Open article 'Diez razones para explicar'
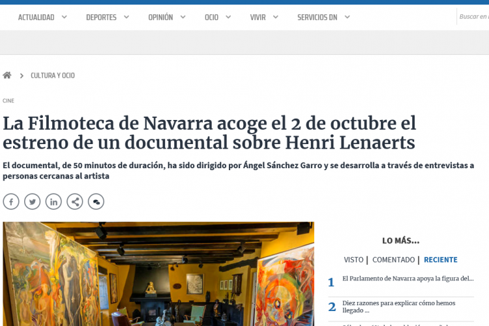This screenshot has width=489, height=326. [x=399, y=306]
